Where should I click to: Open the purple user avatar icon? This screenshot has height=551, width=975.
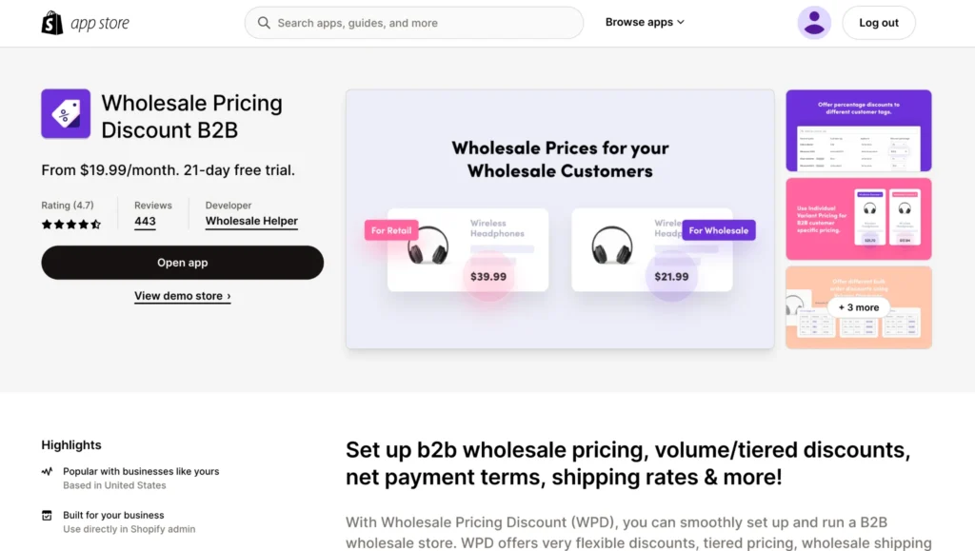pyautogui.click(x=814, y=23)
